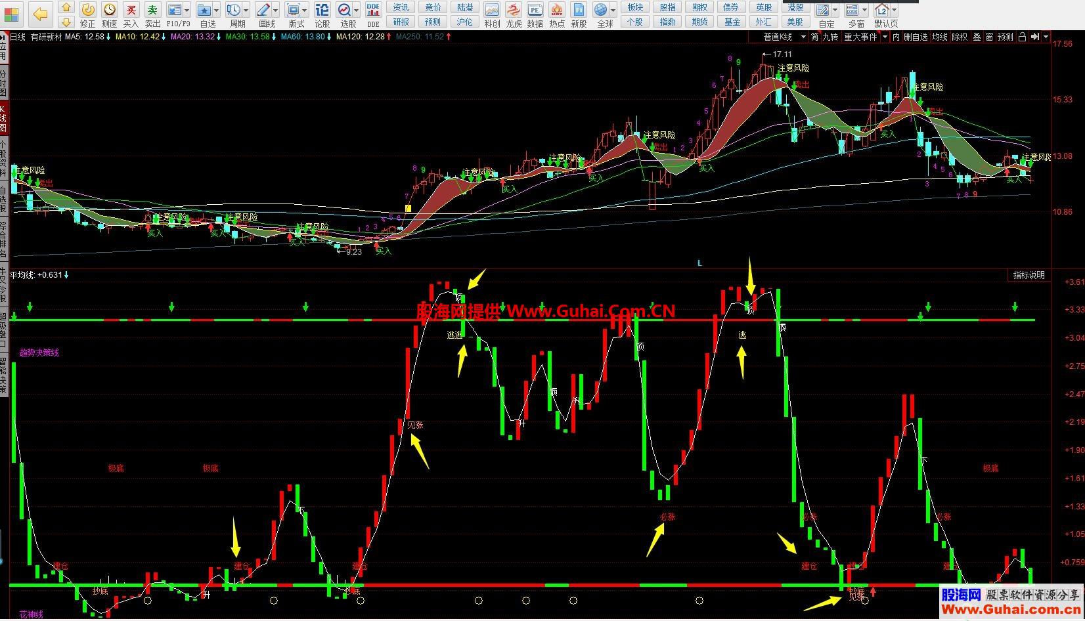Toggle the 九转 indicator

click(830, 37)
